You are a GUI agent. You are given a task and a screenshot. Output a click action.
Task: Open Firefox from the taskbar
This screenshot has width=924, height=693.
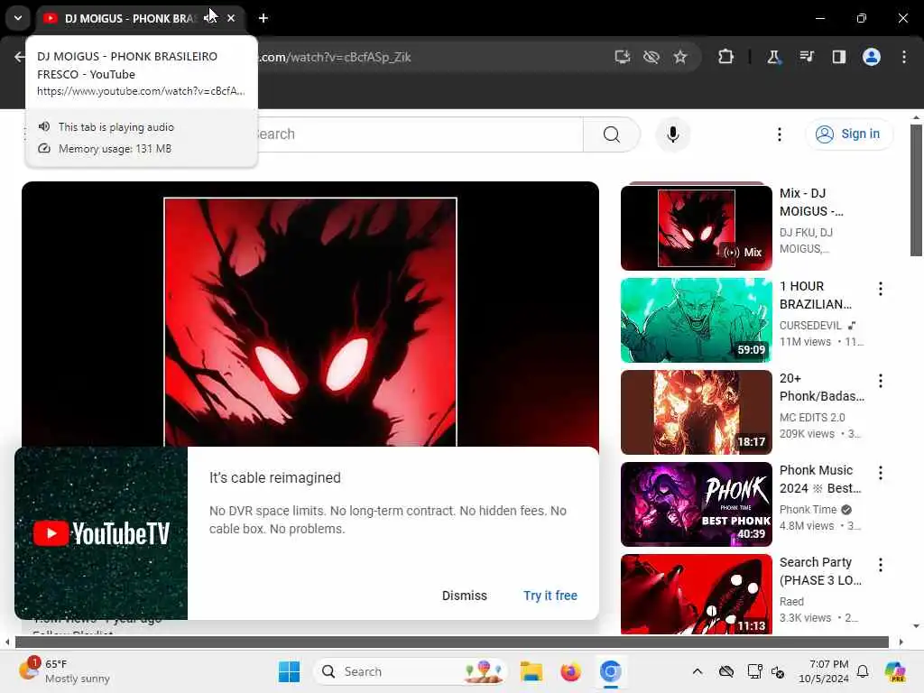coord(570,671)
